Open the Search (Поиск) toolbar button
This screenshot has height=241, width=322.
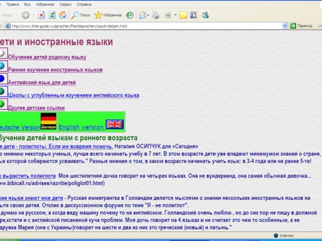coord(81,15)
